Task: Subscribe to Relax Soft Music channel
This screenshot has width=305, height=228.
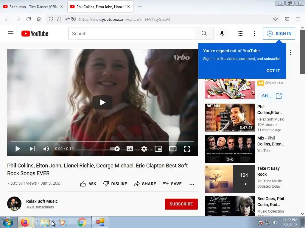Action: [181, 204]
